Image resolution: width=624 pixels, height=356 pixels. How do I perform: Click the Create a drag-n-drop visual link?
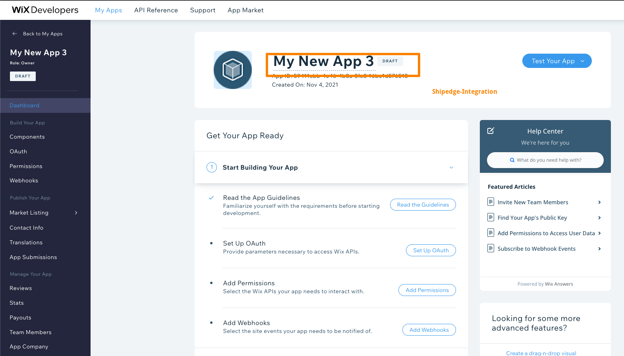[x=541, y=353]
